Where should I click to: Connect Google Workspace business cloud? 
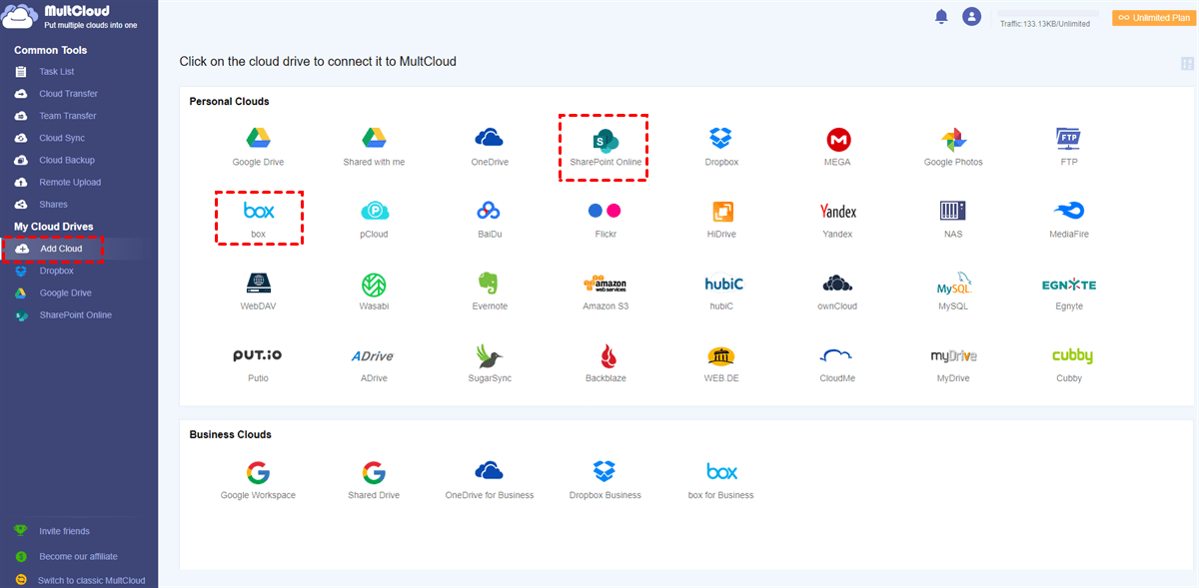coord(259,479)
